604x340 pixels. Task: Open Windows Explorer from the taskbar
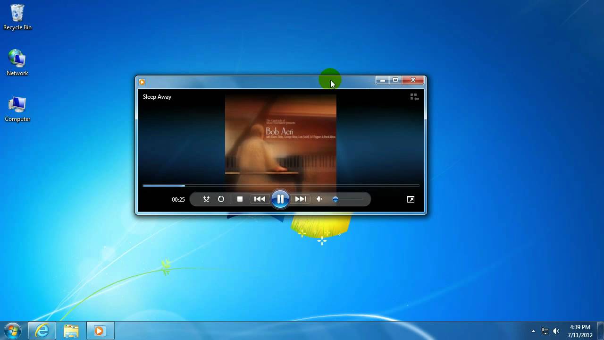71,331
